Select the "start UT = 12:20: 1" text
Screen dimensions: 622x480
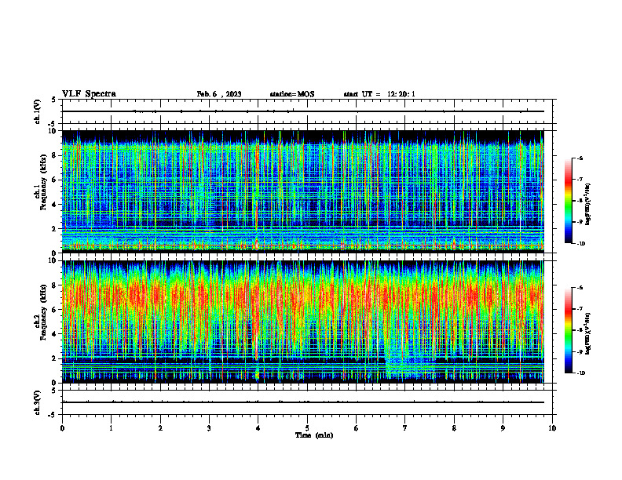coord(379,94)
